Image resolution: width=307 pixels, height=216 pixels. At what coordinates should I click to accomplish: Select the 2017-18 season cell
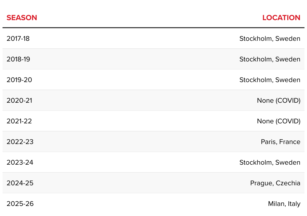point(18,39)
